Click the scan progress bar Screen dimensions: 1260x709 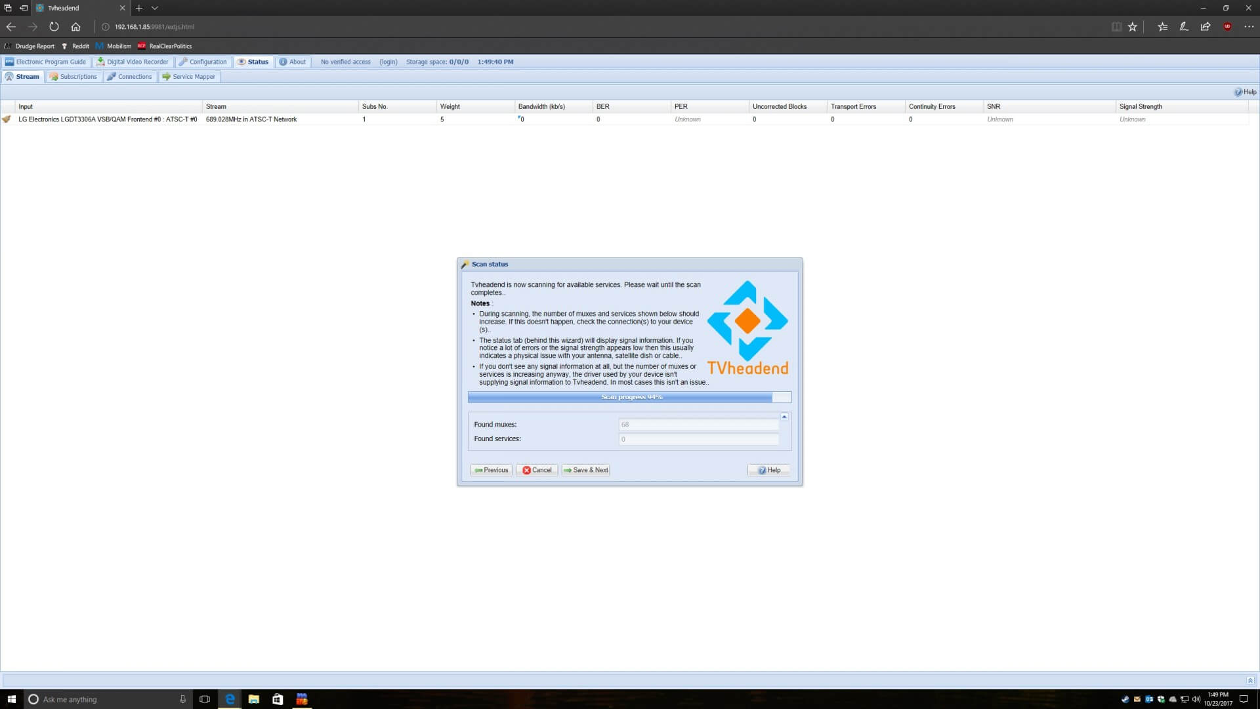(x=629, y=397)
